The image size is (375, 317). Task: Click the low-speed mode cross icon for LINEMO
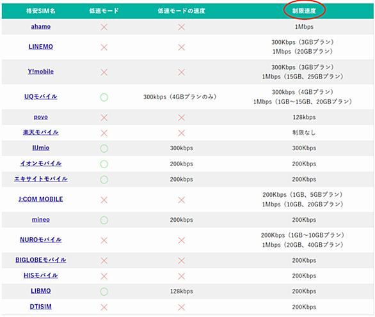coord(104,47)
